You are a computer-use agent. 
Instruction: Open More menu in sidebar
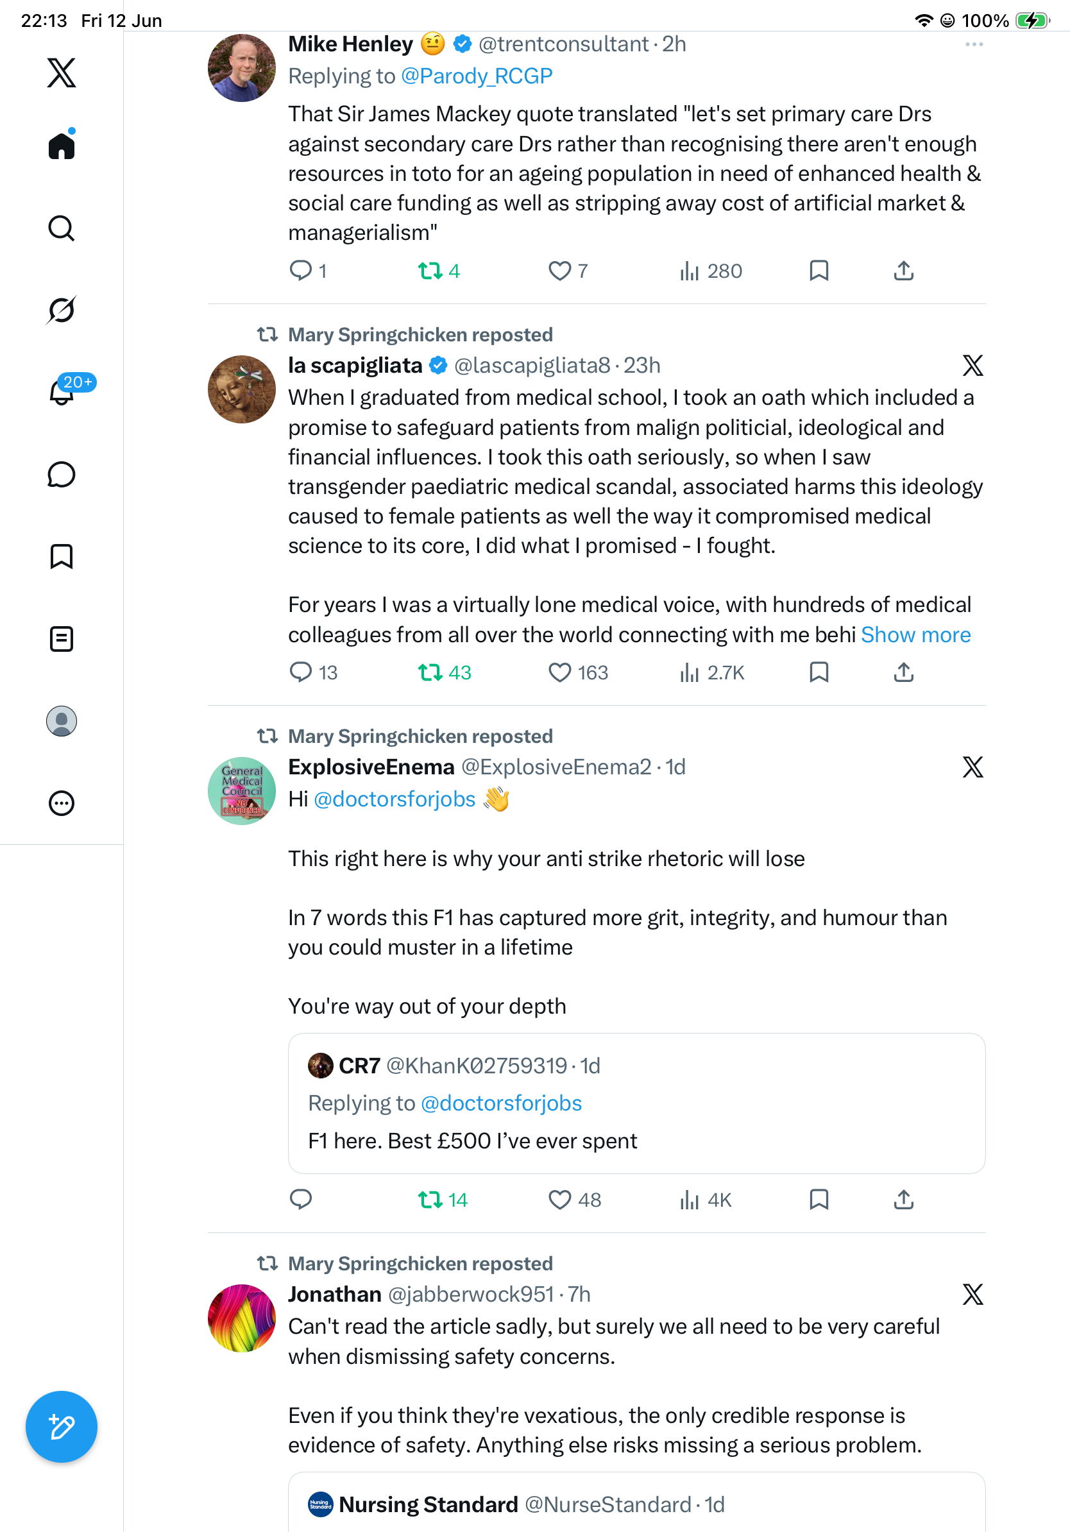click(62, 803)
